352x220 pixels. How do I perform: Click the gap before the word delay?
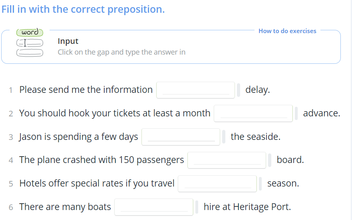(195, 90)
